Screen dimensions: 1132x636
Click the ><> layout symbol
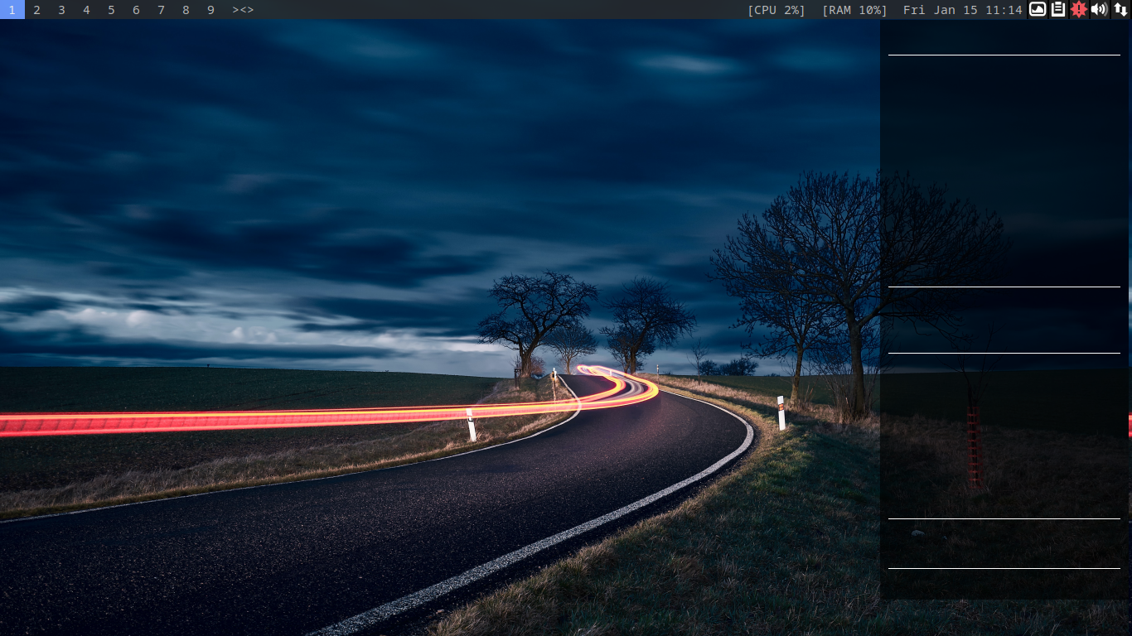coord(243,10)
